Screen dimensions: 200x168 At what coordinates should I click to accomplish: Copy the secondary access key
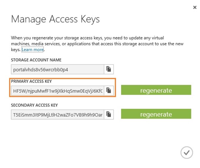coord(109,114)
